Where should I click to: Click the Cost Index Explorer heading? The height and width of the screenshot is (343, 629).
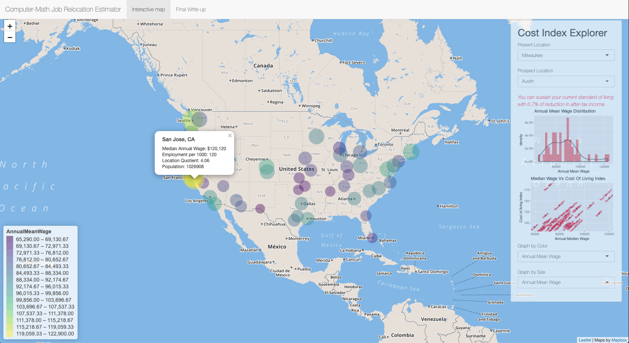[562, 33]
